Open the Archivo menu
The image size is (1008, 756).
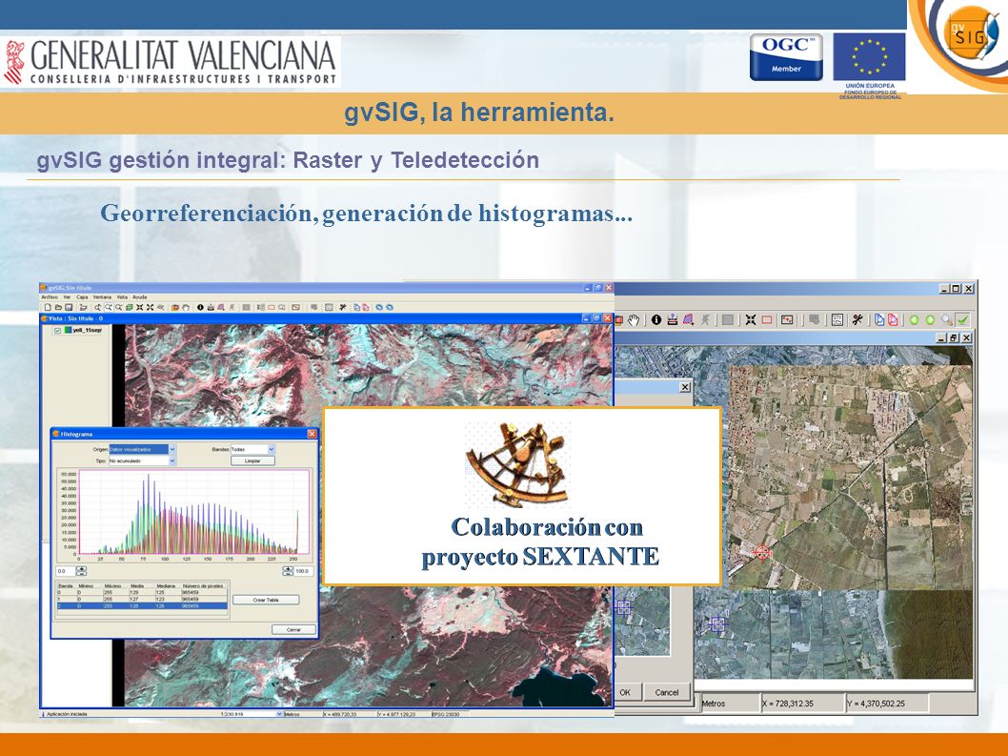(50, 297)
